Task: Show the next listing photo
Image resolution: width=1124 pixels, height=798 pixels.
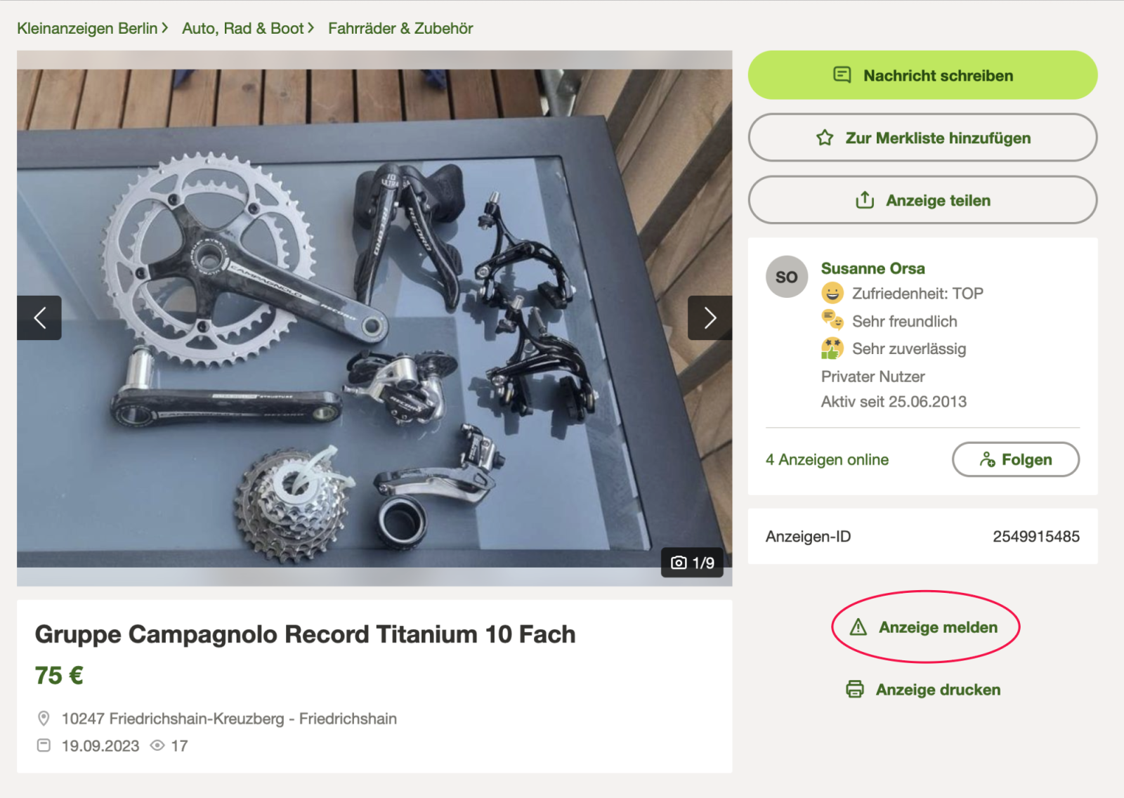Action: pos(710,318)
